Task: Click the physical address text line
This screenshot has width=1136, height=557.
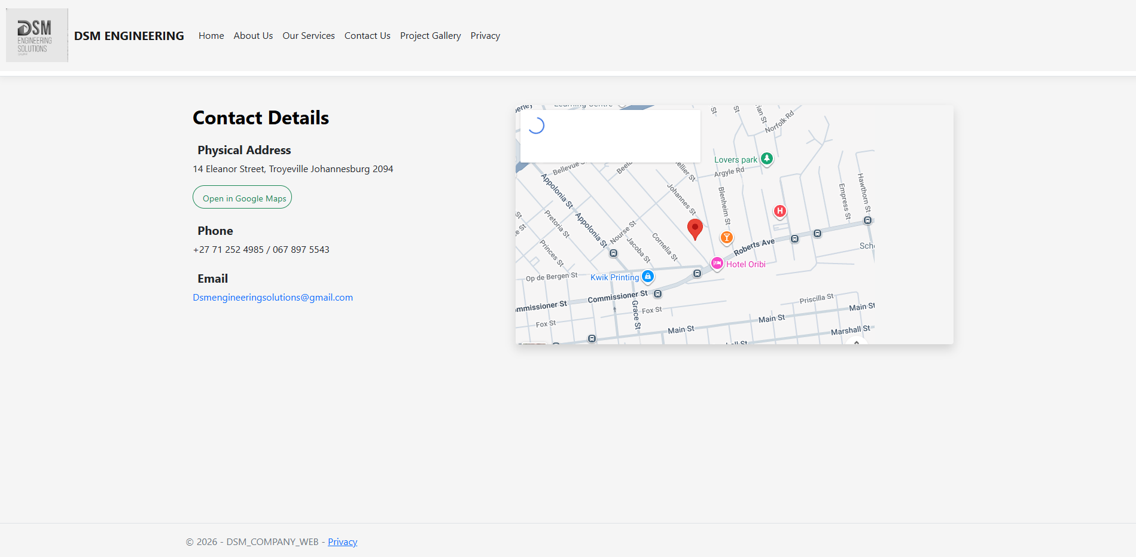Action: coord(293,169)
